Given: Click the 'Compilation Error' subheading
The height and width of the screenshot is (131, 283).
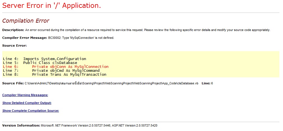Looking at the screenshot, I should (26, 21).
